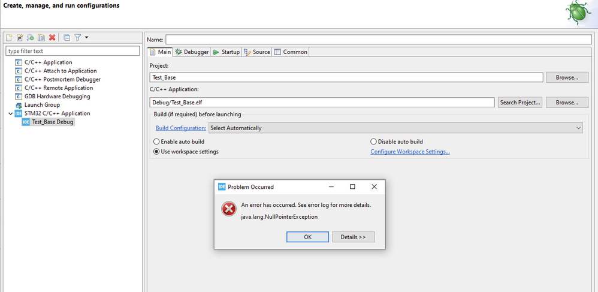598x292 pixels.
Task: Duplicate the selected launch configuration
Action: 41,38
